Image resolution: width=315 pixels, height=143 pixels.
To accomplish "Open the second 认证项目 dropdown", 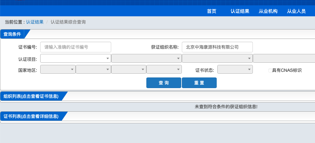I will (146, 58).
